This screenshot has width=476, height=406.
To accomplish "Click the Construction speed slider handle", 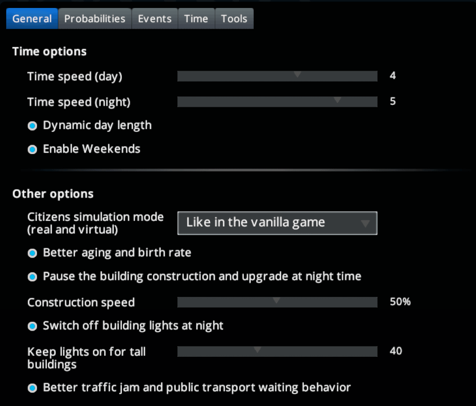I will pyautogui.click(x=277, y=301).
